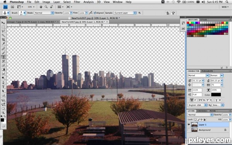Launch Bridge from the application bar
This screenshot has width=232, height=145.
pyautogui.click(x=12, y=7)
